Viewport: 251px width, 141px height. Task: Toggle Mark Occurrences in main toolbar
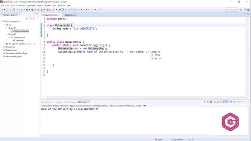(x=63, y=10)
